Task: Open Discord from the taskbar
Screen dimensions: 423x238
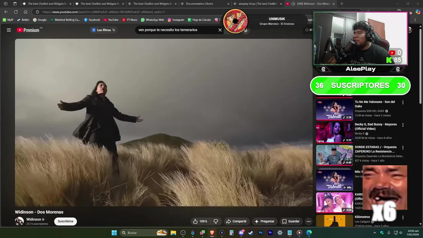Action: pos(241,233)
